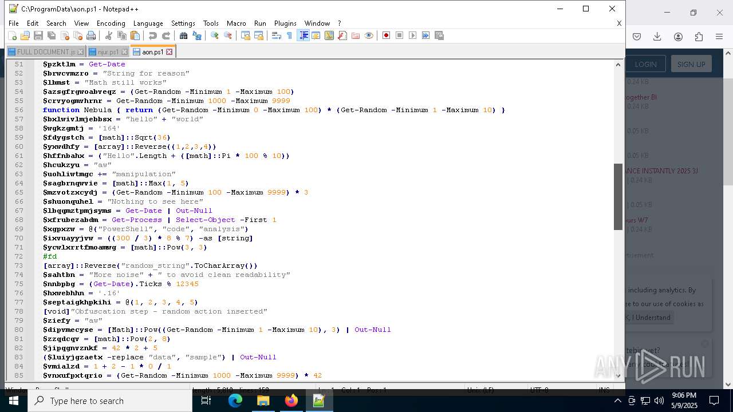Open File Explorer from the taskbar
The image size is (733, 412).
tap(263, 401)
